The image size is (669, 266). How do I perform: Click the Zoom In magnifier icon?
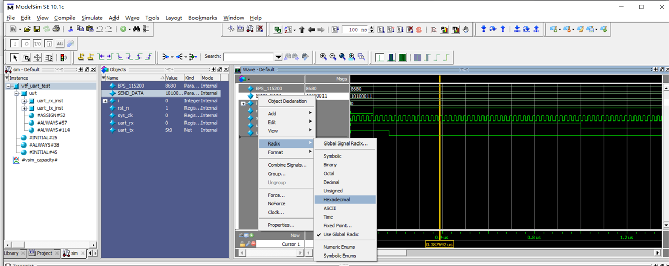click(324, 57)
